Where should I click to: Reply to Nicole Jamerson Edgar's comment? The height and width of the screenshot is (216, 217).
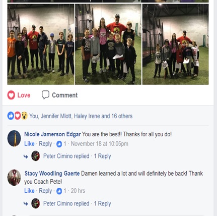[45, 144]
